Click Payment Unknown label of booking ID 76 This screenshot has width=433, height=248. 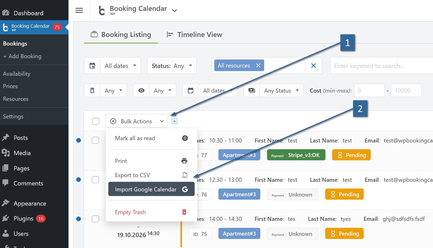pos(293,194)
